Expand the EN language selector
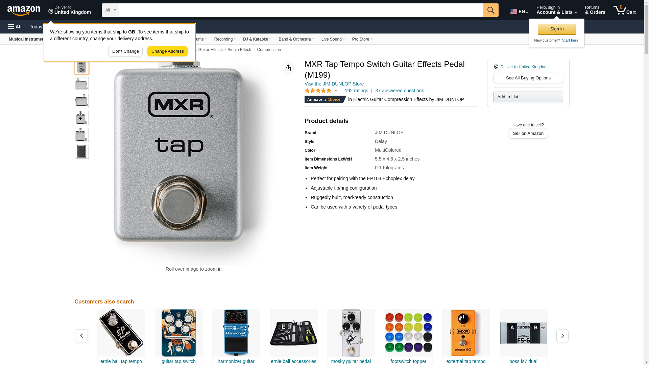This screenshot has width=649, height=365. (x=519, y=11)
